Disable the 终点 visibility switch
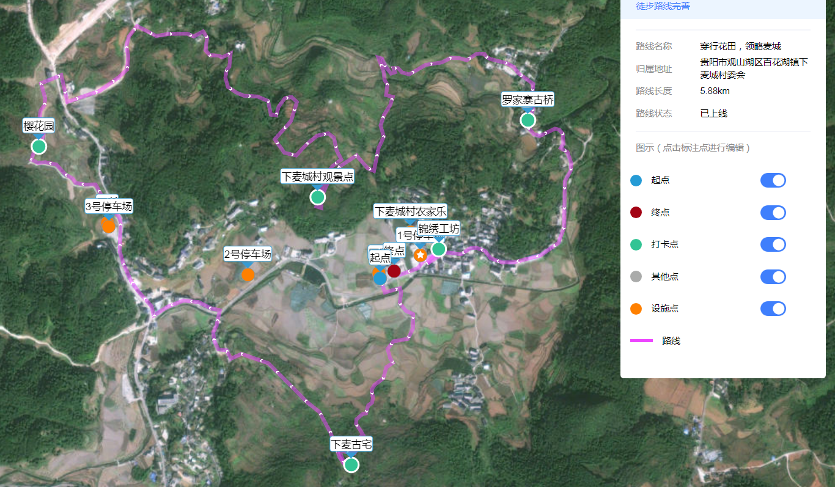The image size is (835, 487). point(773,213)
